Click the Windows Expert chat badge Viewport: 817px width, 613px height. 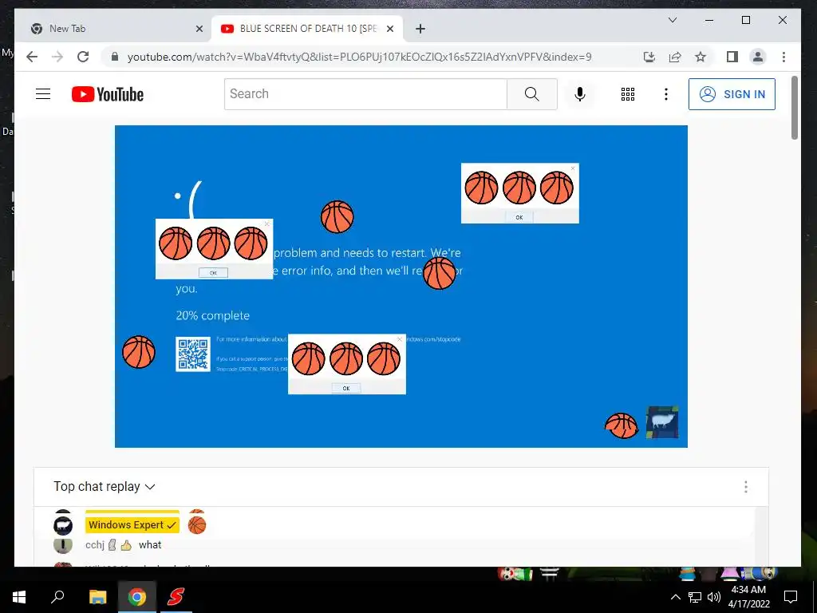(x=132, y=525)
